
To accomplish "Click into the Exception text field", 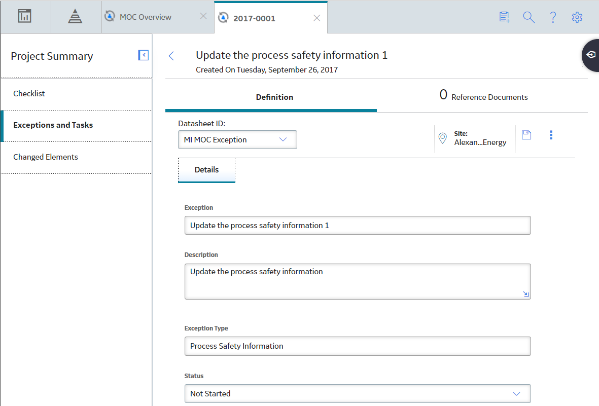I will click(358, 226).
